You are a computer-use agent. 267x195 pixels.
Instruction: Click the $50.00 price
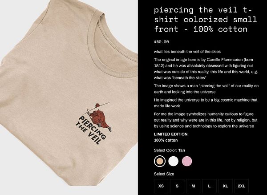click(161, 42)
